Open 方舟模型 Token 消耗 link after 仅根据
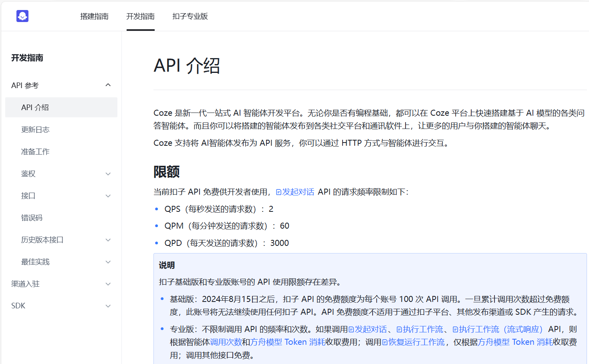 (x=515, y=342)
